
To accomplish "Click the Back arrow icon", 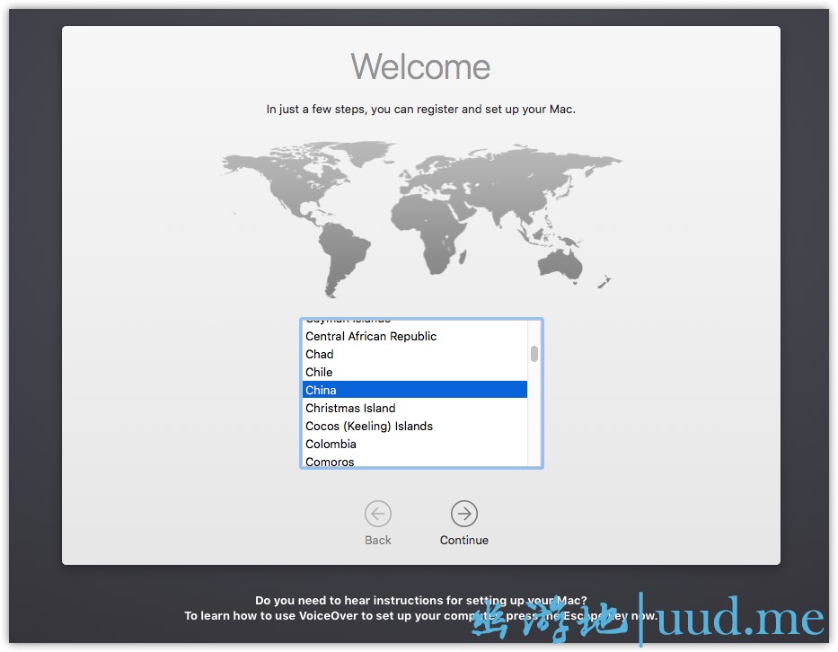I will coord(378,514).
